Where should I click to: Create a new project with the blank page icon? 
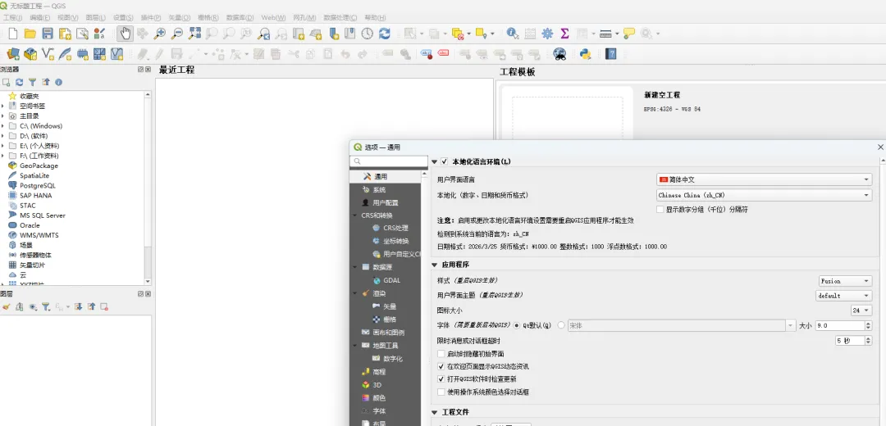(x=13, y=34)
